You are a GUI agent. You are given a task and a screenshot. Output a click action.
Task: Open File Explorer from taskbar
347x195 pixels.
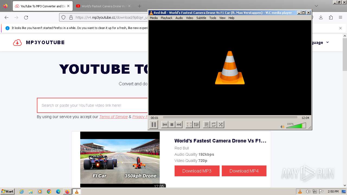(31, 191)
